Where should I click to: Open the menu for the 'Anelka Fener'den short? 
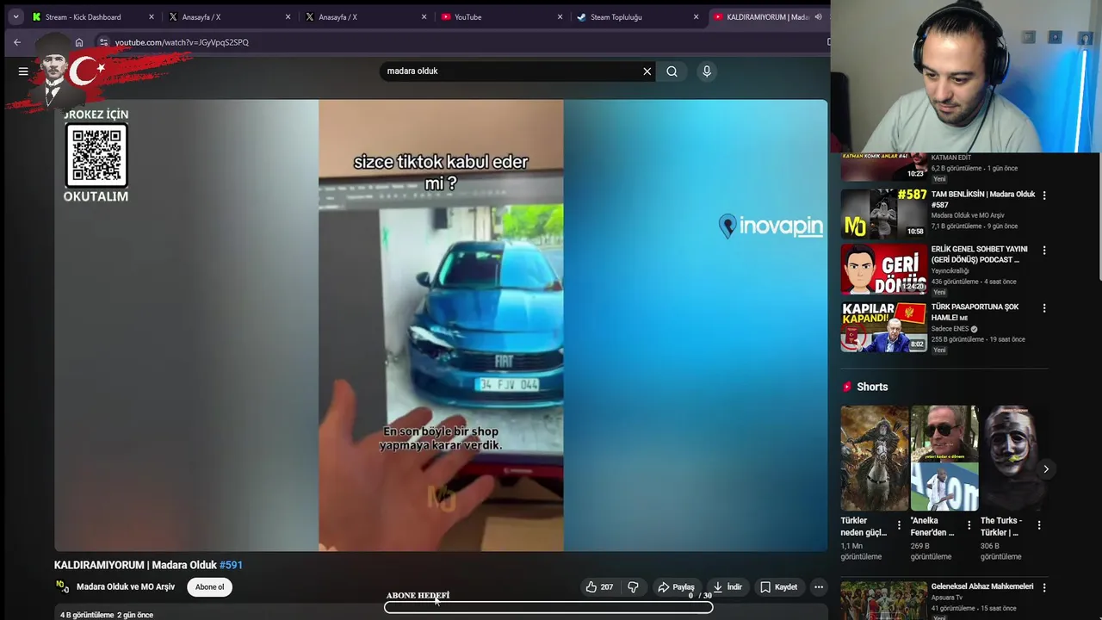point(969,525)
